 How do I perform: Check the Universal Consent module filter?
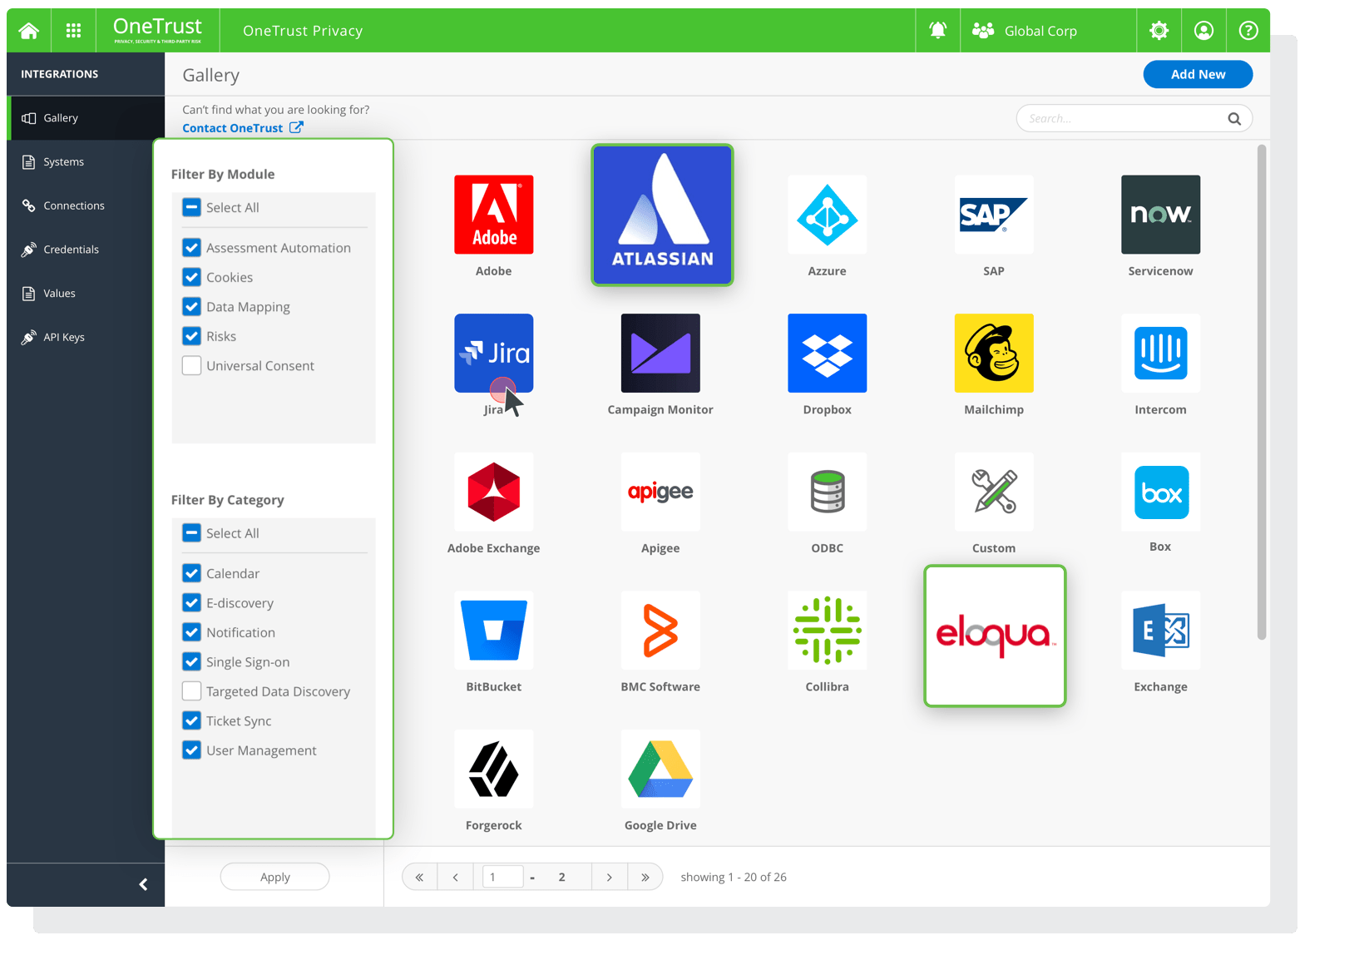pyautogui.click(x=191, y=365)
